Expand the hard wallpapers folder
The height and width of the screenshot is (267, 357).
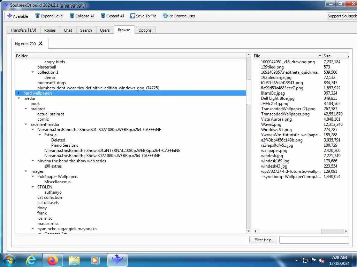click(19, 93)
